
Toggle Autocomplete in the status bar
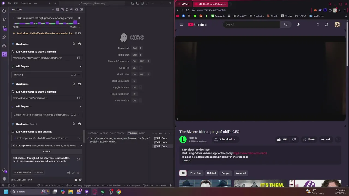tap(131, 185)
